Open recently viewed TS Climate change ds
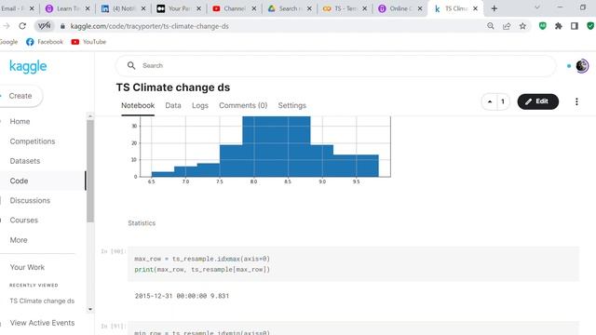The height and width of the screenshot is (335, 596). coord(42,301)
